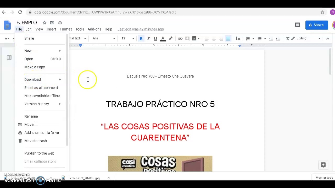Open the font size dropdown showing 12
Image resolution: width=335 pixels, height=188 pixels.
(128, 39)
